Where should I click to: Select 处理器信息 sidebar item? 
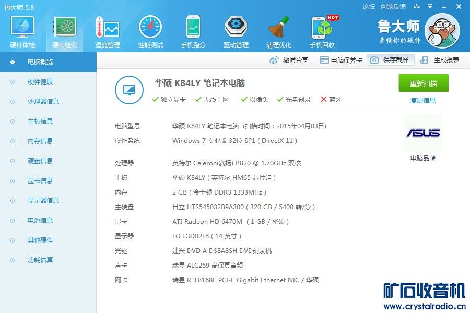(x=48, y=102)
